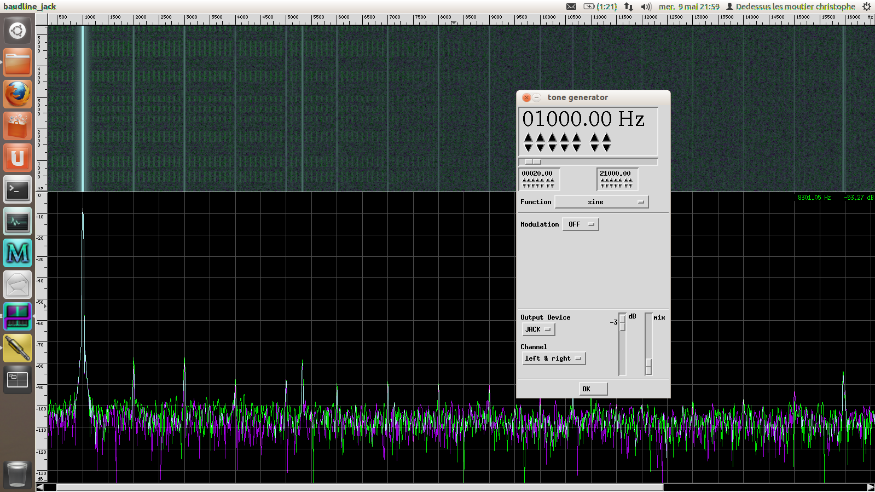
Task: Open Ubuntu Software Center
Action: [18, 126]
